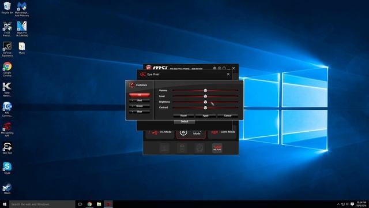Open the Recycle Bin desktop icon
The image size is (369, 208).
pos(7,8)
